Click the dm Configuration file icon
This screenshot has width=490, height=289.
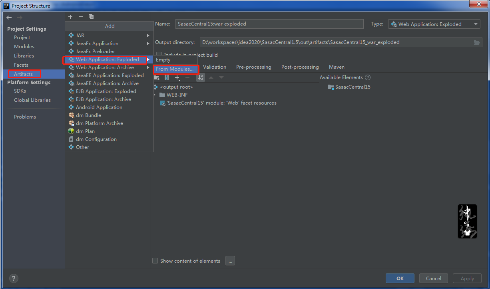click(x=71, y=139)
